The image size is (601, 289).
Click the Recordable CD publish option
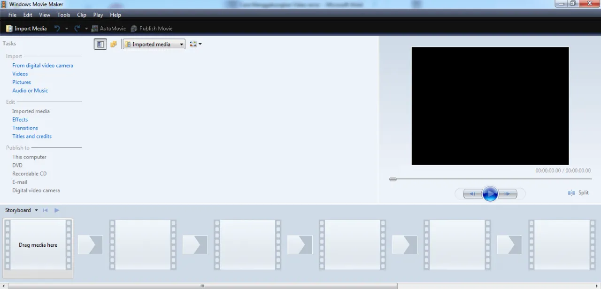tap(30, 174)
